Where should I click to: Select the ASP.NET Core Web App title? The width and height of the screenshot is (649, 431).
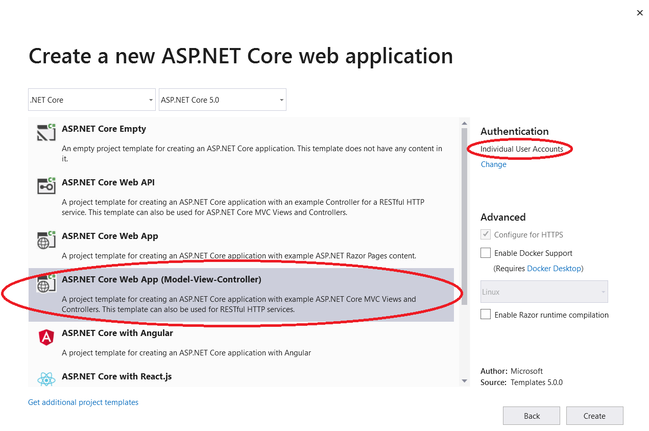pos(110,236)
